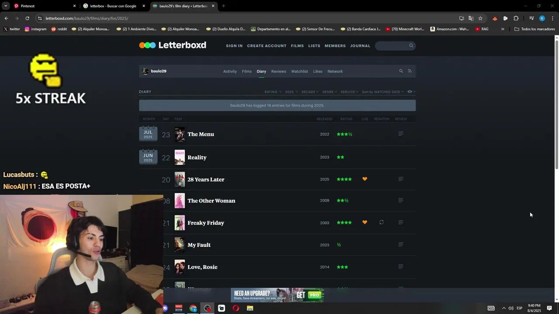Viewport: 559px width, 314px height.
Task: Click the July 2025 calendar icon
Action: [148, 134]
